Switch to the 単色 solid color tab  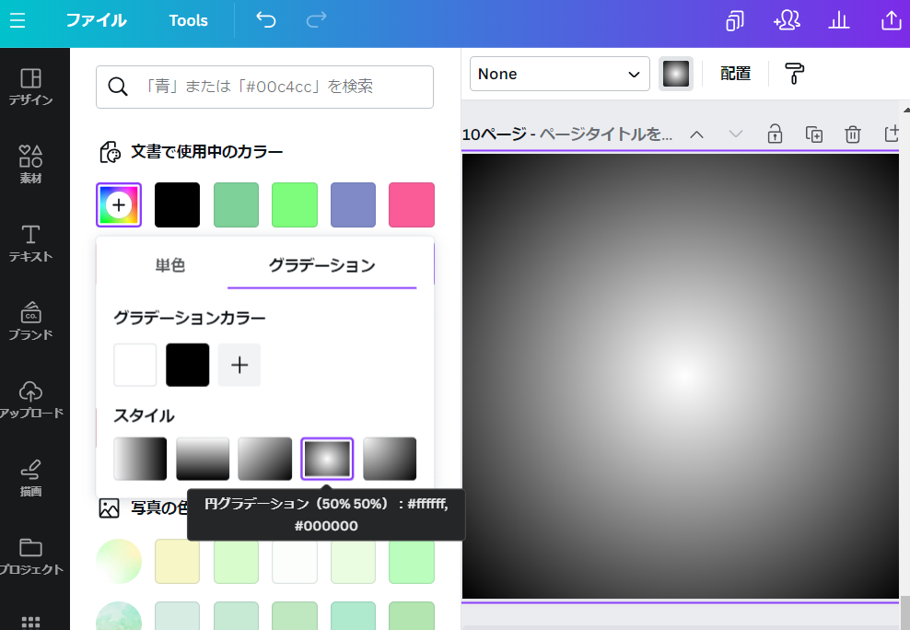[x=169, y=265]
